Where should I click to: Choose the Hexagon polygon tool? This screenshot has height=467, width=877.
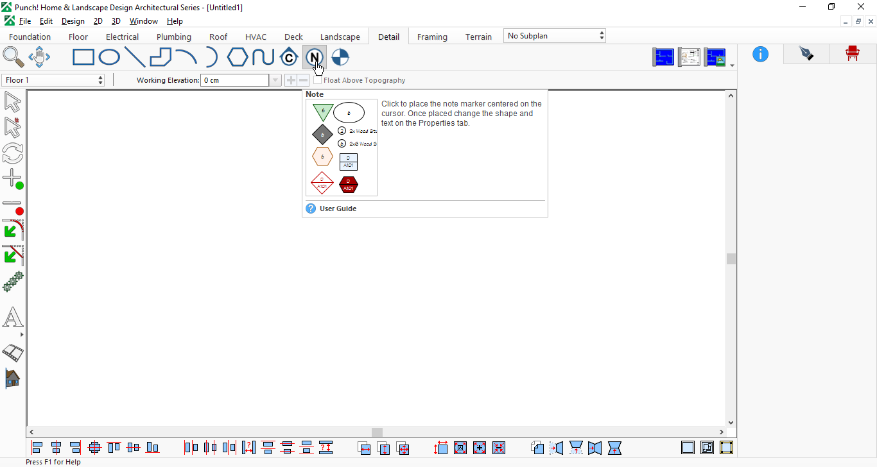coord(238,58)
